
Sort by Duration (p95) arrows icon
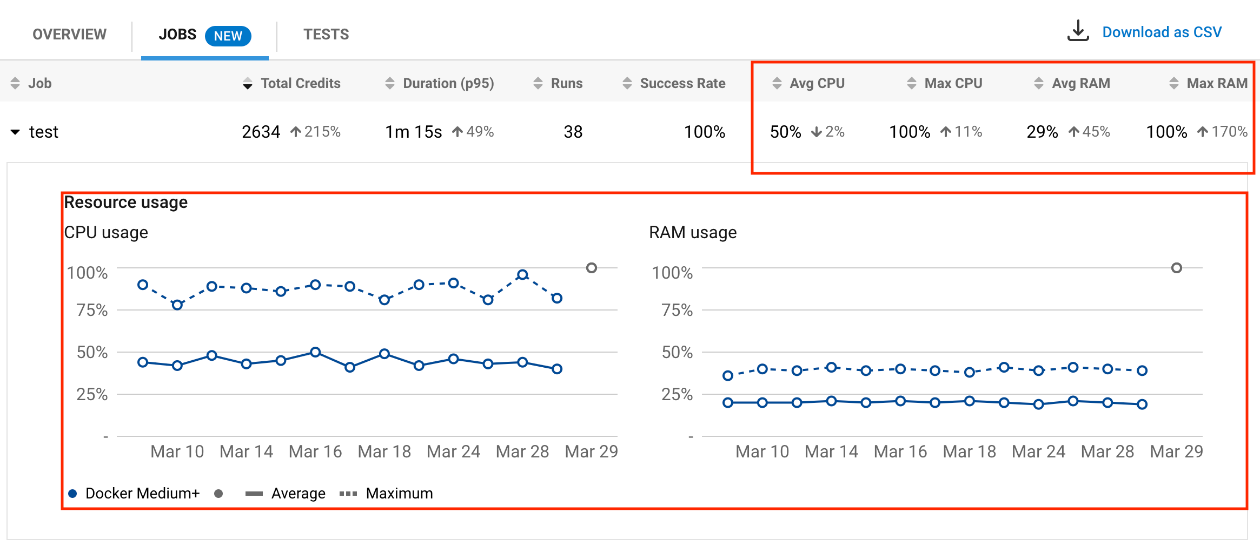390,83
